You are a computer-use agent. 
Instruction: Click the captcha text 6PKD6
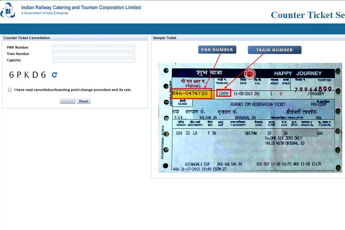28,75
